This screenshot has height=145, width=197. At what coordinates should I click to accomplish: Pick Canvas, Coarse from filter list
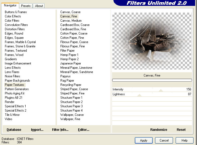(70, 12)
